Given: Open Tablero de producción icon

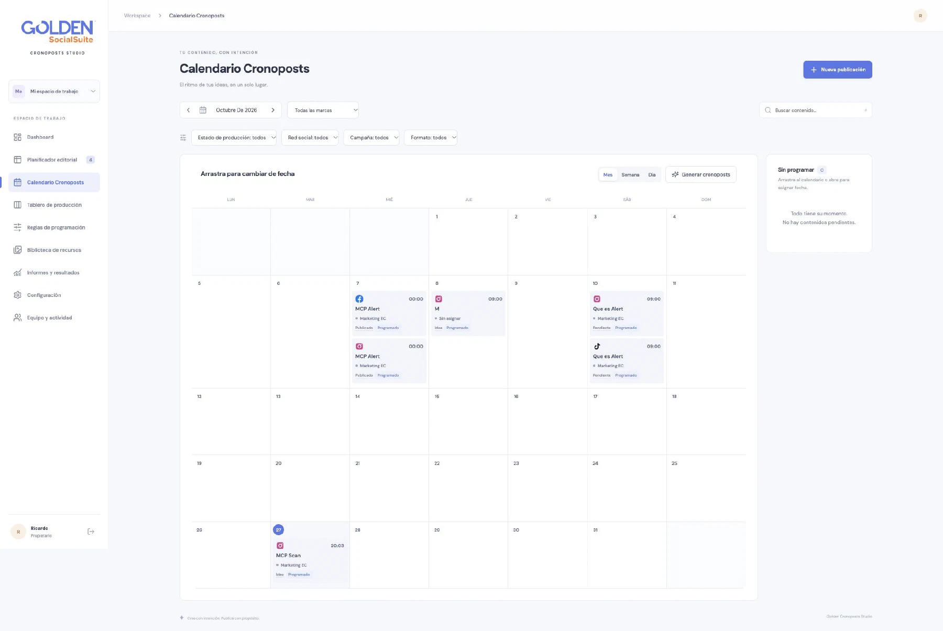Looking at the screenshot, I should coord(17,205).
